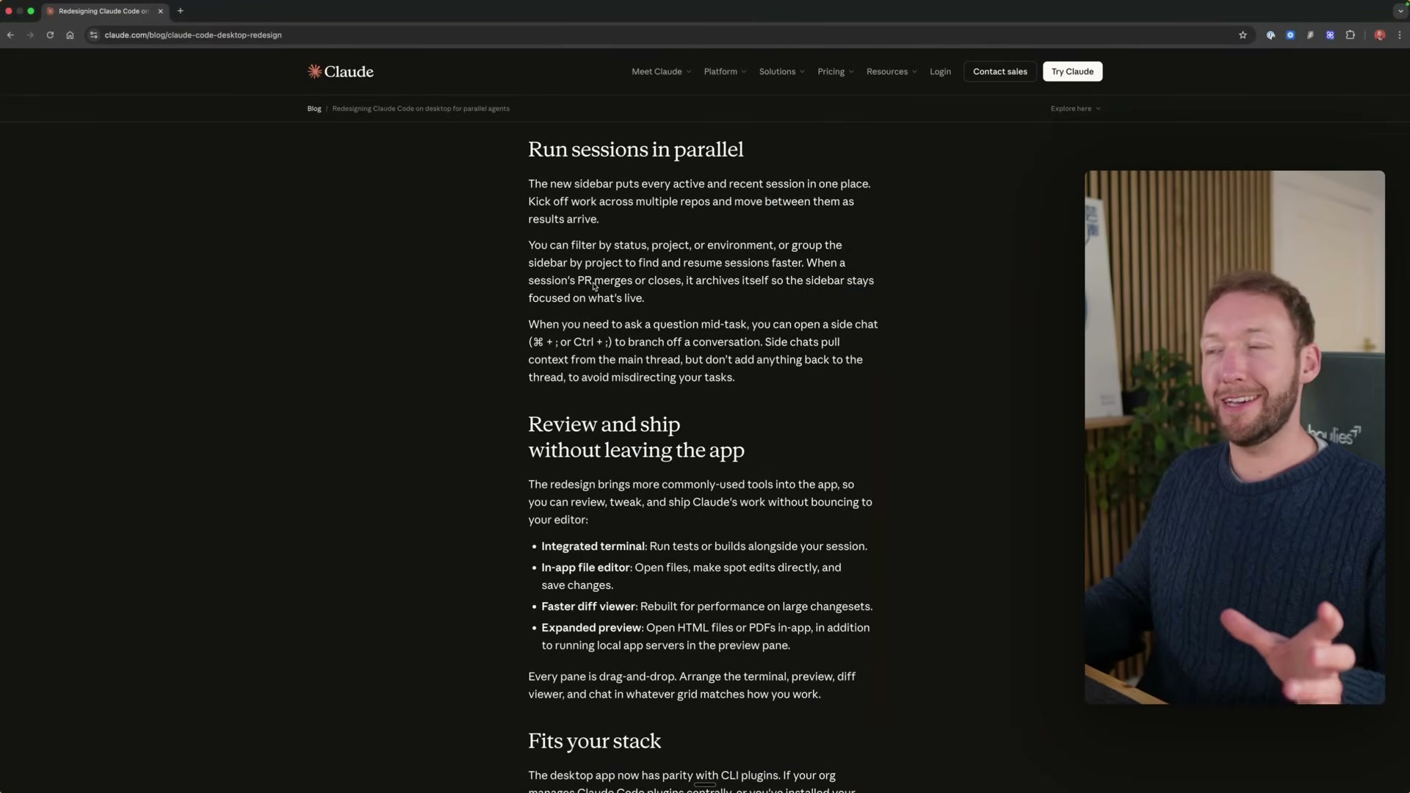Open the Chrome three-dot menu

pos(1400,35)
